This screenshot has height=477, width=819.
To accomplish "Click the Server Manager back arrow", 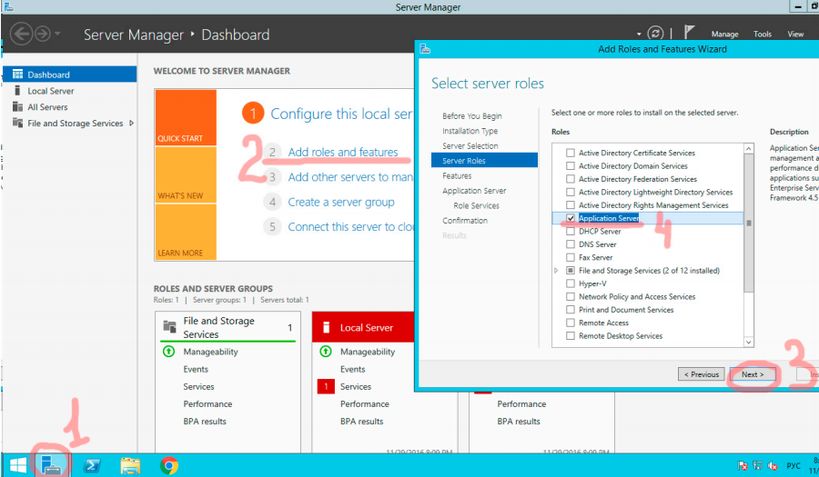I will tap(20, 35).
